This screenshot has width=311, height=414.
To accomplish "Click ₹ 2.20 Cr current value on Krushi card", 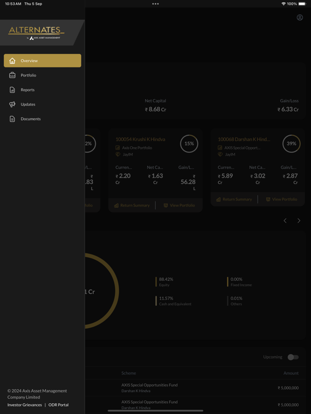I will (123, 178).
